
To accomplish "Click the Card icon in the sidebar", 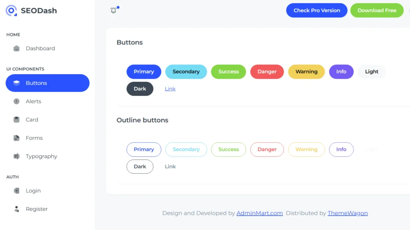I will click(17, 119).
